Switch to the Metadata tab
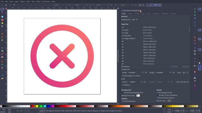The image size is (202, 113). click(x=165, y=13)
